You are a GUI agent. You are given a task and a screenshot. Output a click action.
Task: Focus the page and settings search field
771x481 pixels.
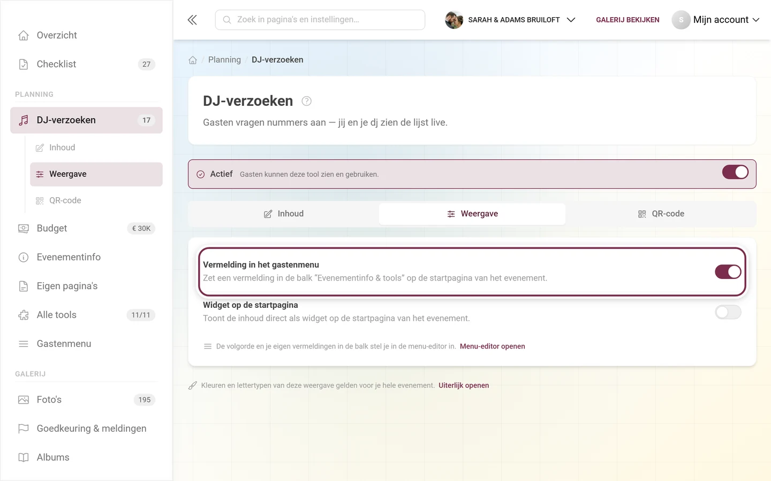click(x=320, y=20)
